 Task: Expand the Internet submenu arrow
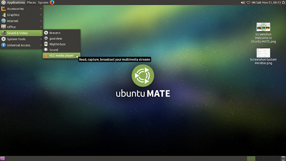pyautogui.click(x=41, y=21)
